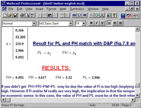Toggle Underline formatting

tap(102, 23)
